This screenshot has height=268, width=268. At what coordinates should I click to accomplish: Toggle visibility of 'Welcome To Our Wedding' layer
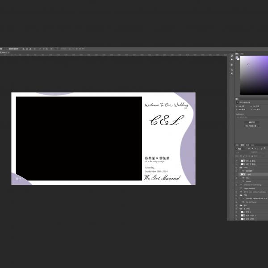click(x=237, y=184)
